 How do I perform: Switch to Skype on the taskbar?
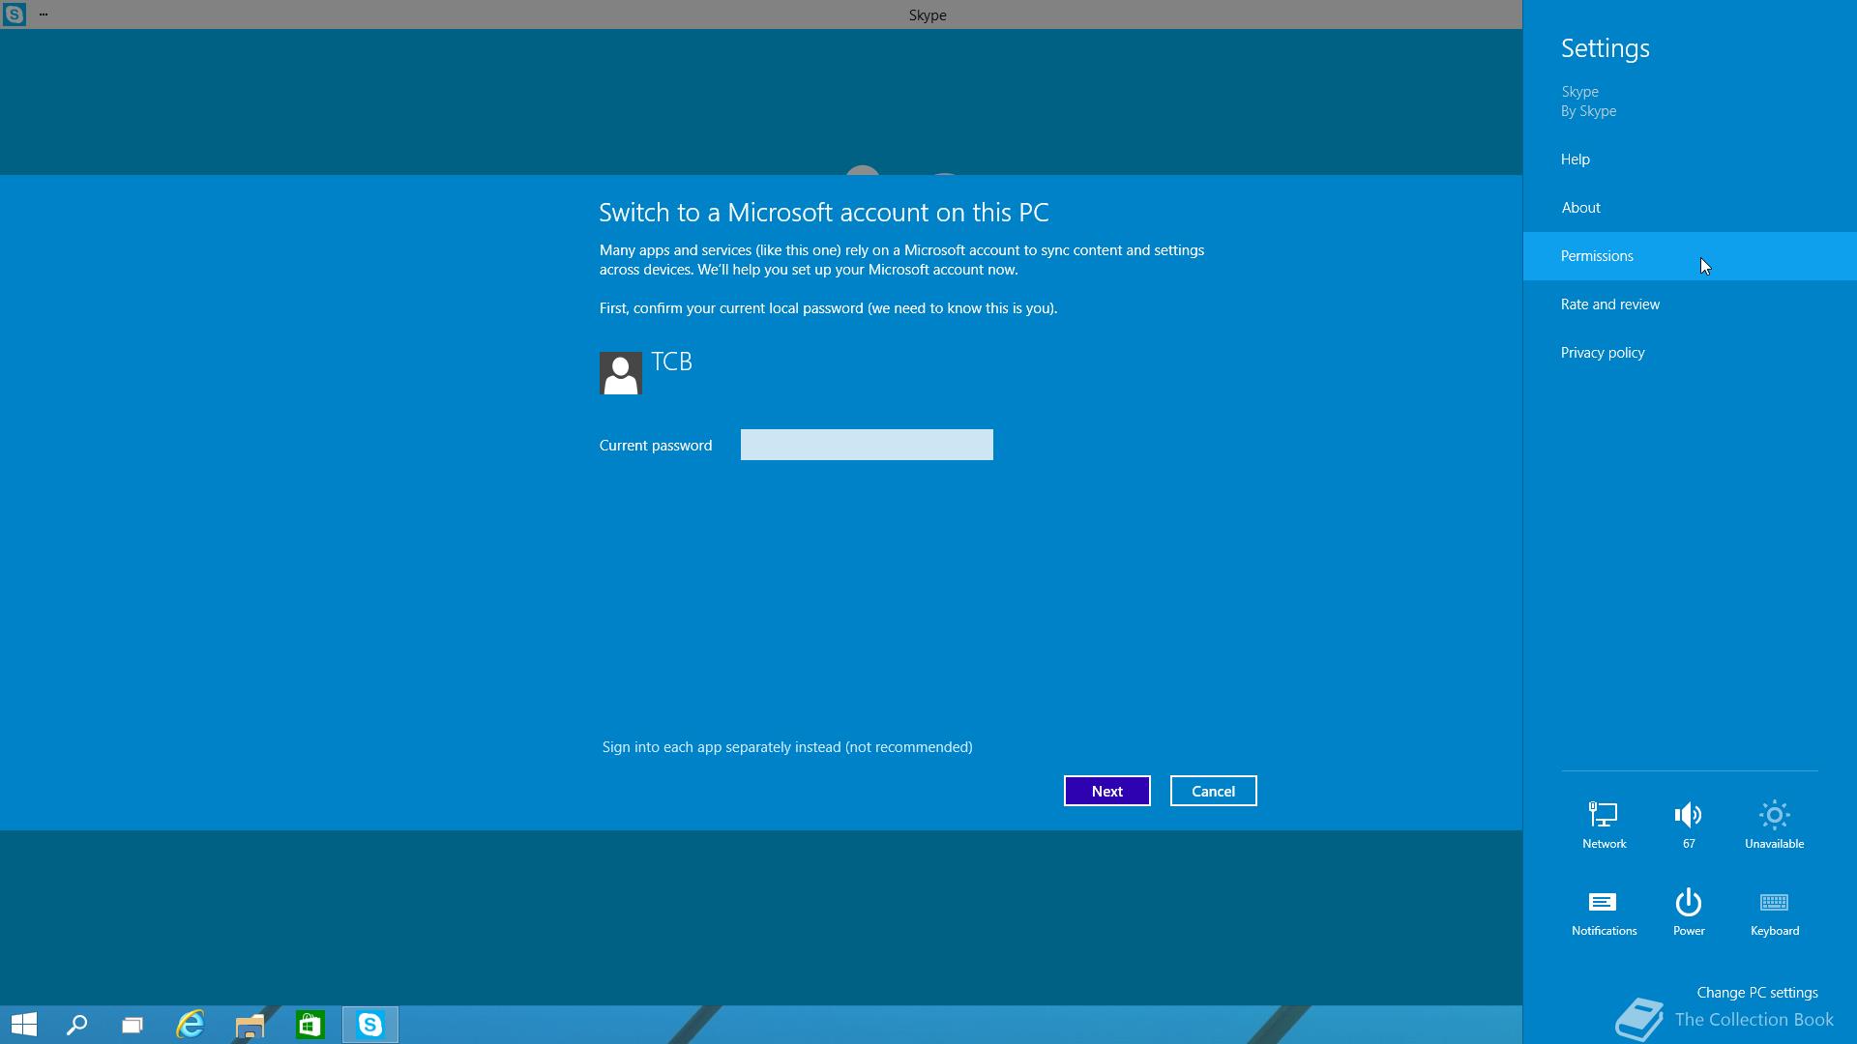pos(370,1025)
